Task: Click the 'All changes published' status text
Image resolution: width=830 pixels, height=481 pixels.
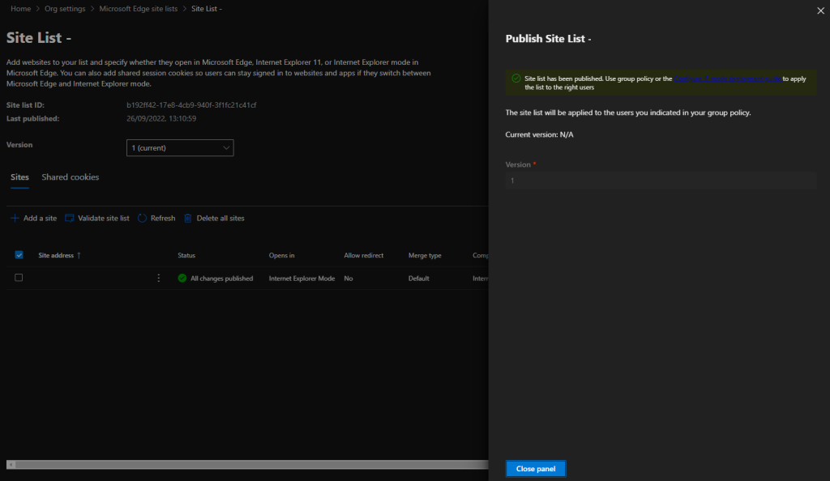Action: 222,278
